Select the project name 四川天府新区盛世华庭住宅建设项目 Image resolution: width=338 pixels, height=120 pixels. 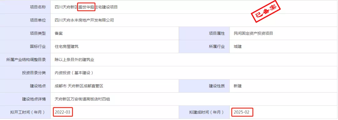point(86,7)
